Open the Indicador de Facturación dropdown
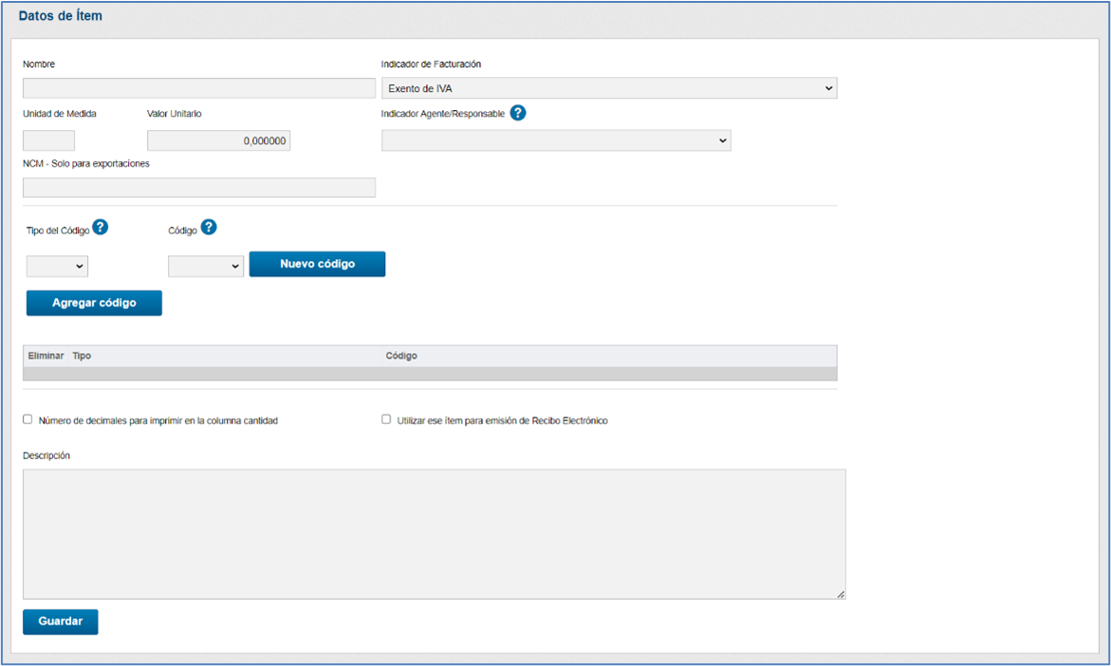The height and width of the screenshot is (666, 1111). click(x=609, y=88)
